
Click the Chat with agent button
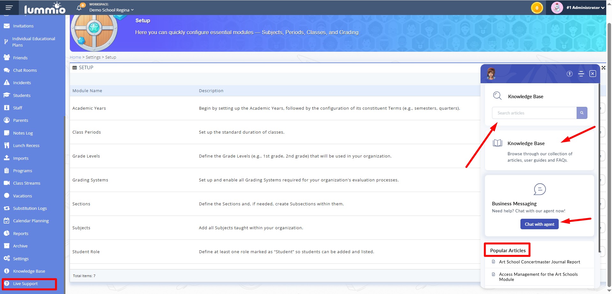[539, 224]
